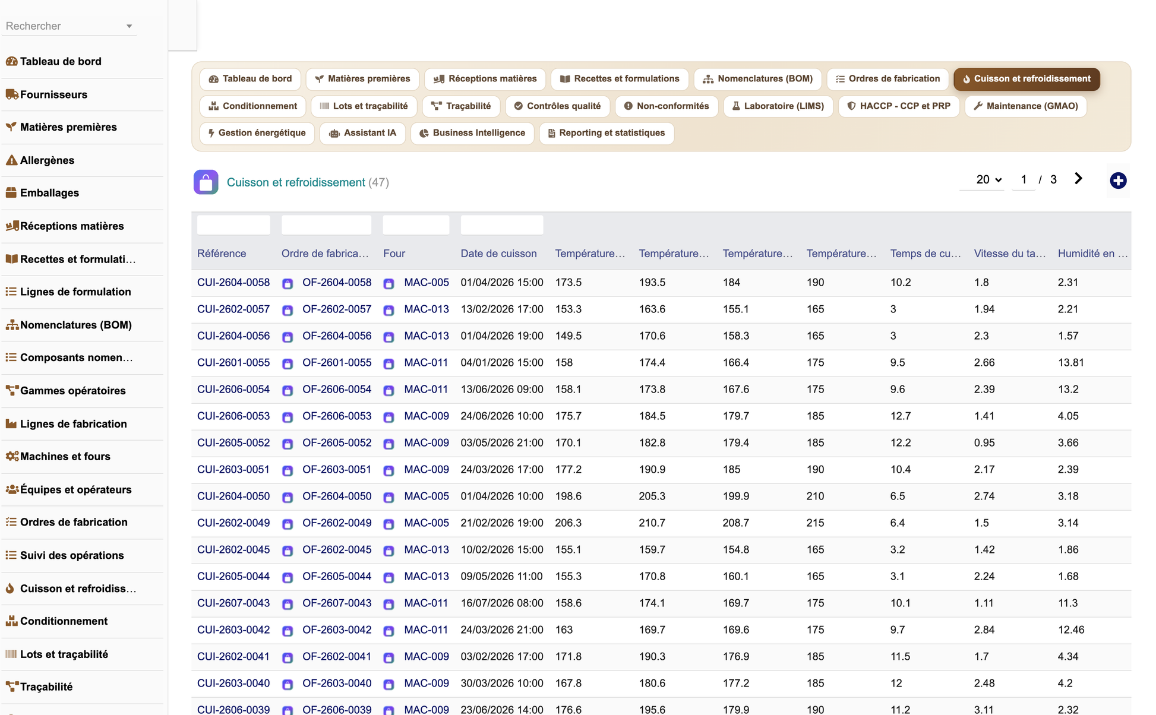1156x715 pixels.
Task: Click the icon before MAC-013 in row CUI-2604-0056
Action: [389, 337]
